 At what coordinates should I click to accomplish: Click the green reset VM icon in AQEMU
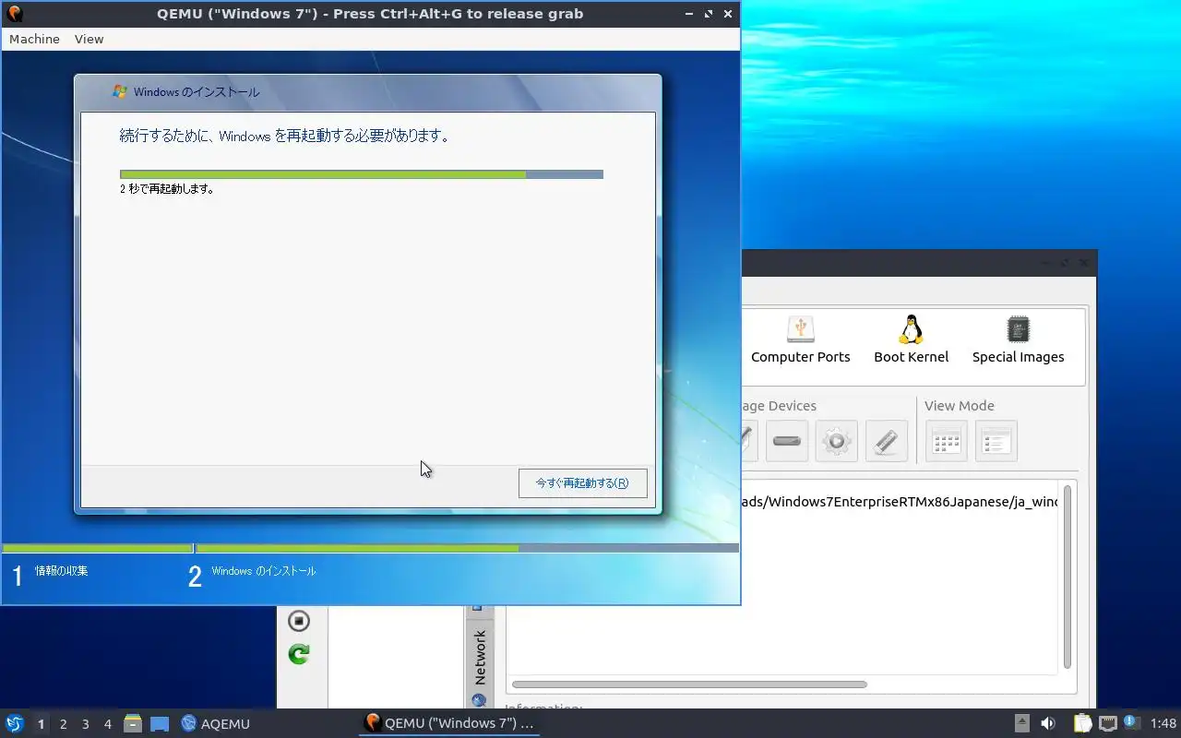click(x=299, y=654)
